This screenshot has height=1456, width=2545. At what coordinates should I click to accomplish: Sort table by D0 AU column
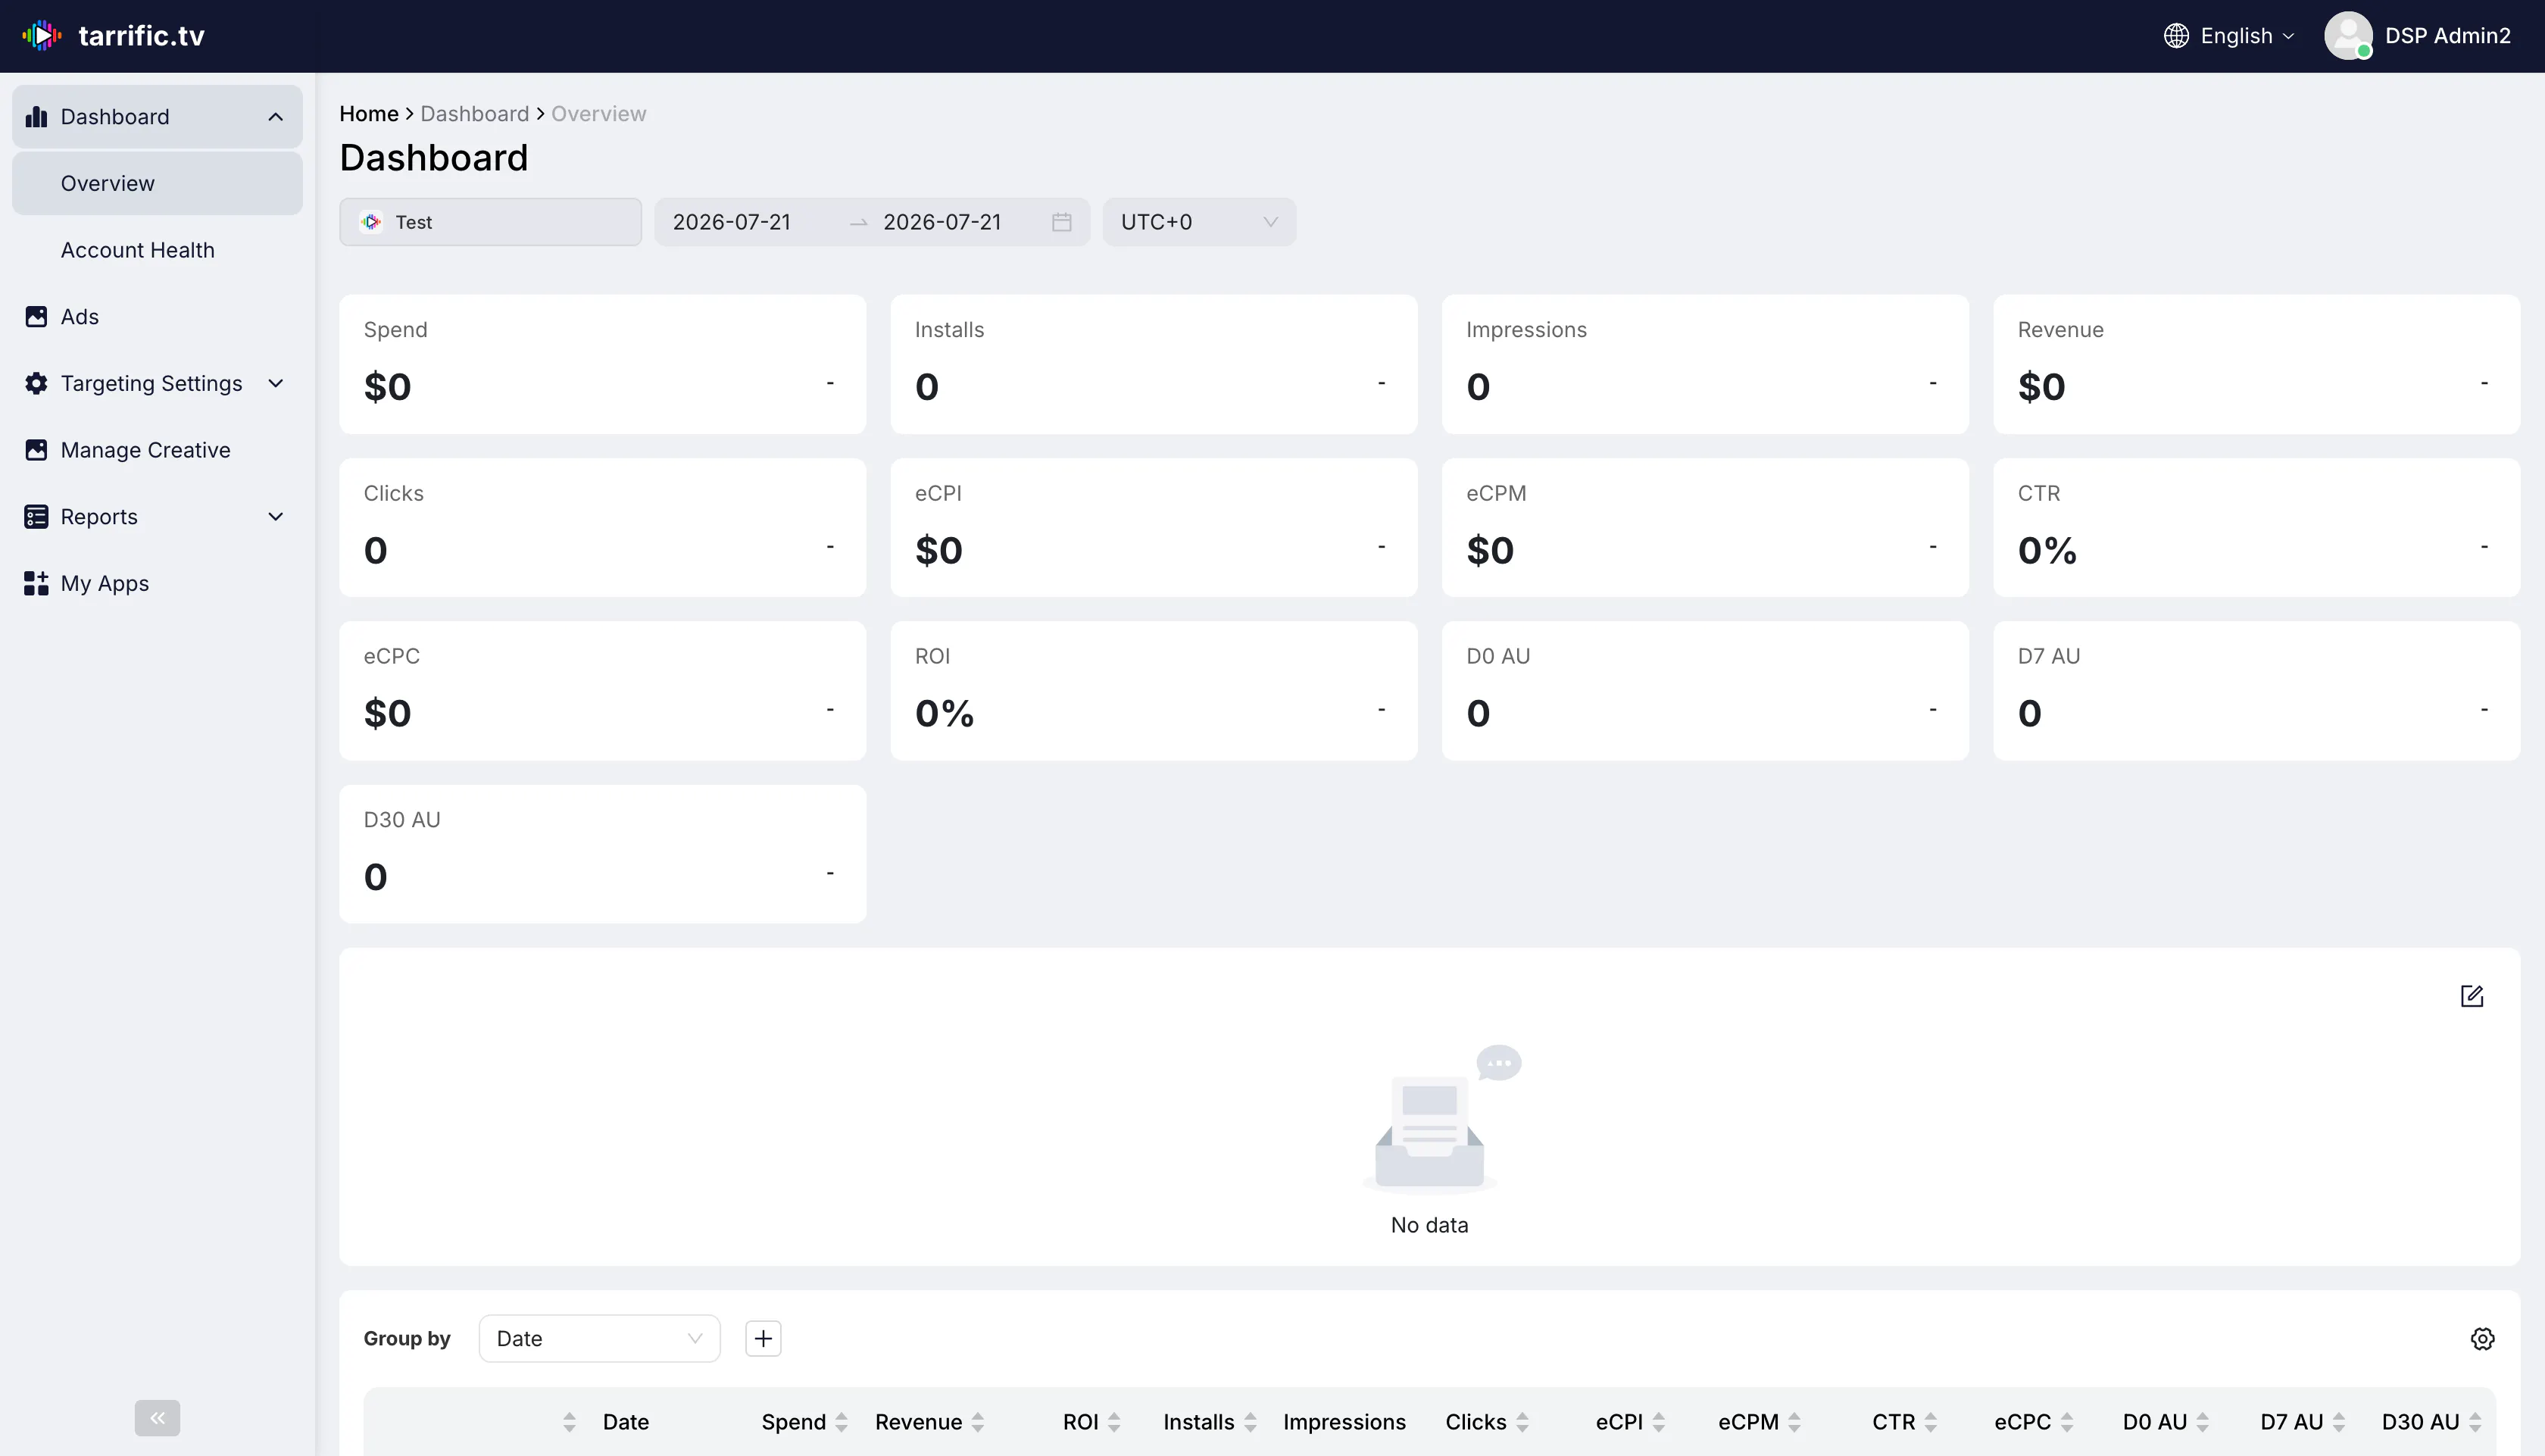2202,1422
